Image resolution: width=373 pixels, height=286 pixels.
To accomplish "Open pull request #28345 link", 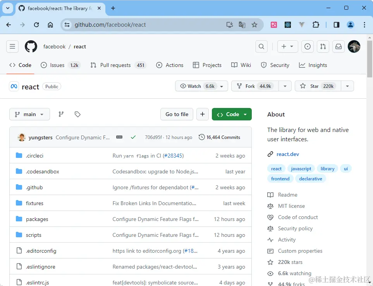I will pyautogui.click(x=173, y=156).
